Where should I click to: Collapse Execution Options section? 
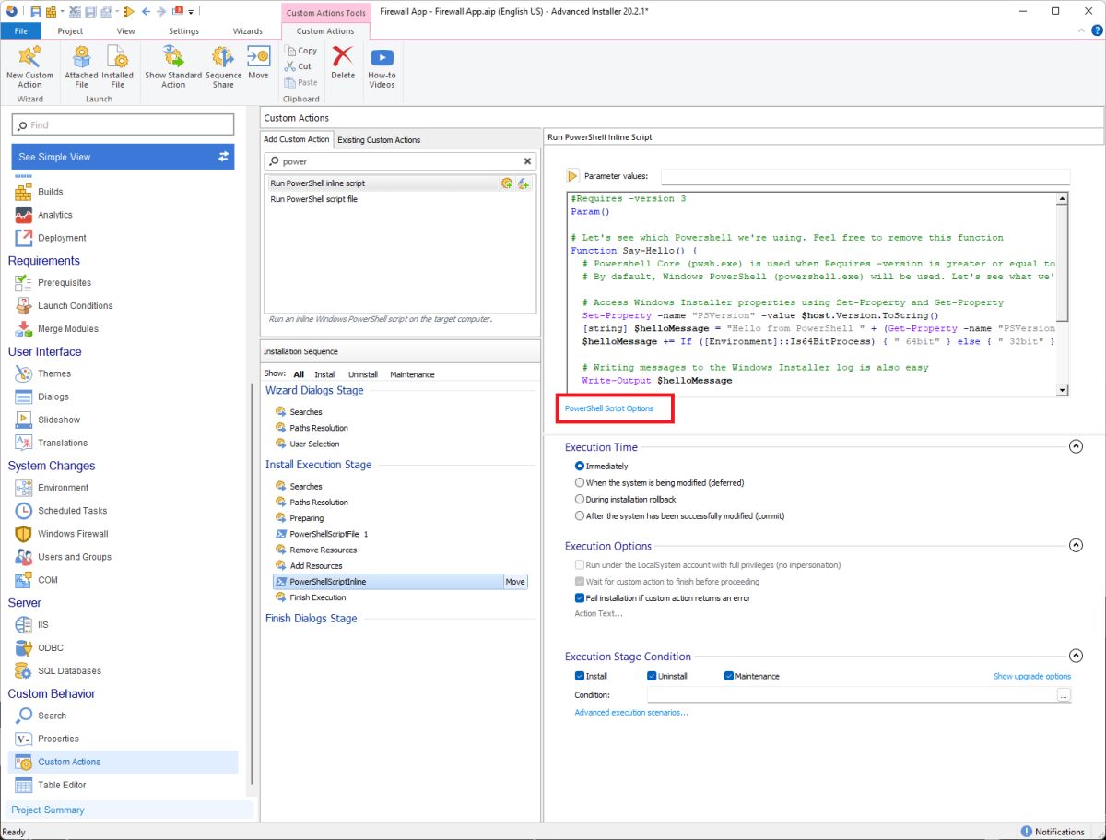[1076, 546]
